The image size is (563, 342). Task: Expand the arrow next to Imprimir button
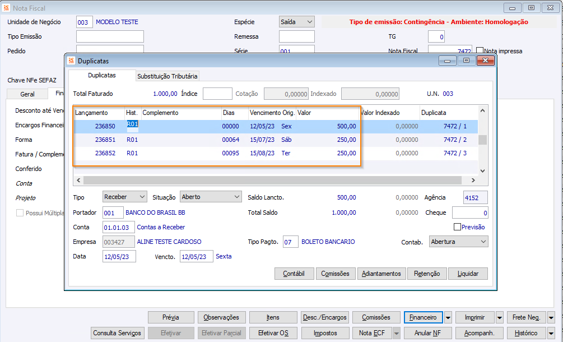point(499,318)
